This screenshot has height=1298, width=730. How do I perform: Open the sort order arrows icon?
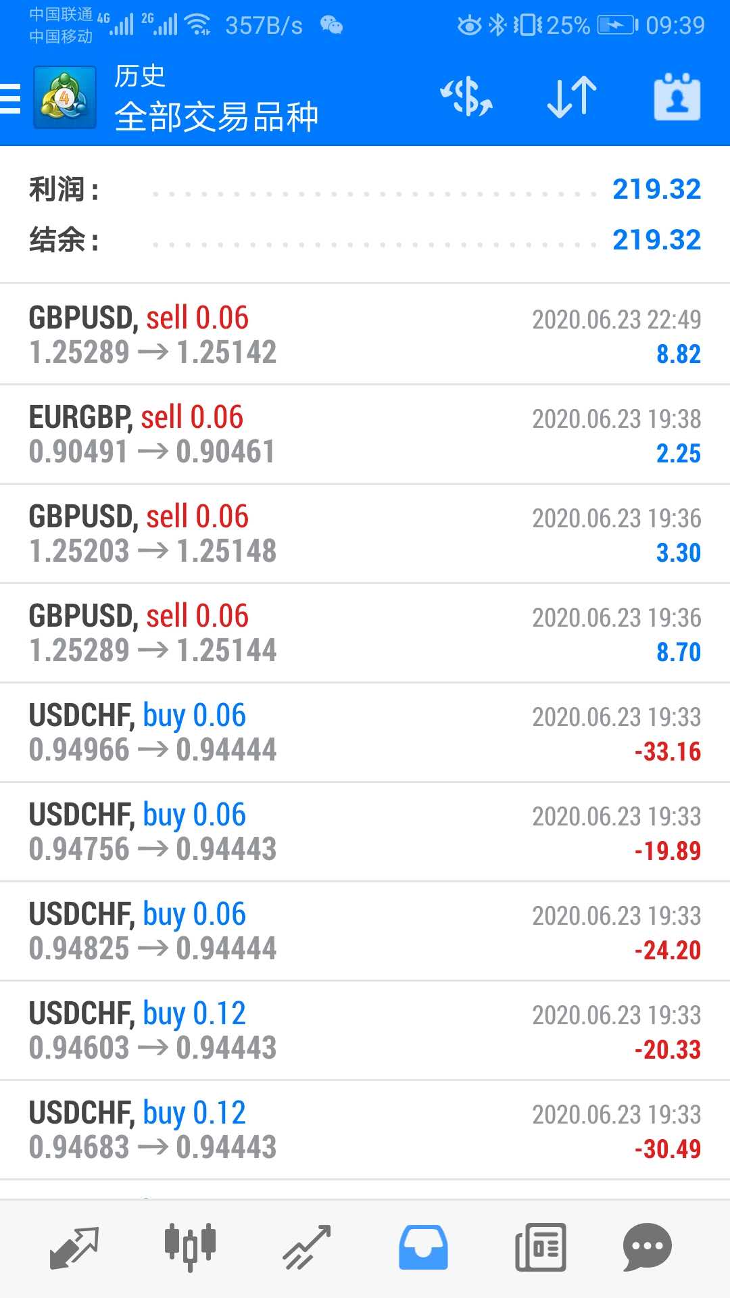point(572,97)
